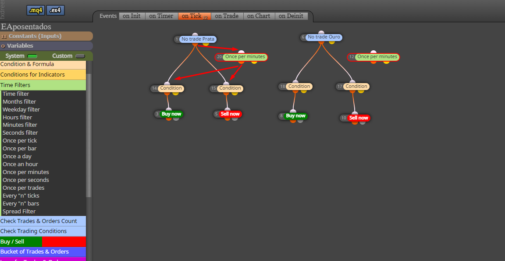The width and height of the screenshot is (505, 261).
Task: Export project with .mq4 button
Action: point(36,10)
